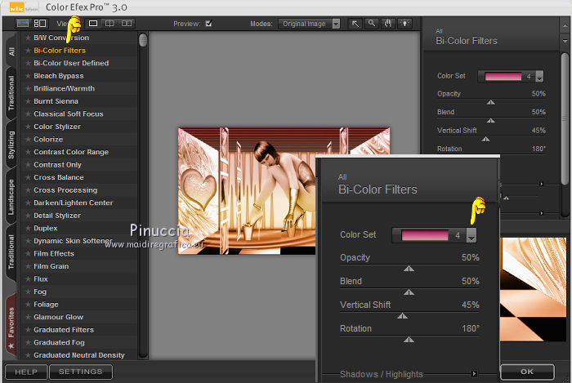572x383 pixels.
Task: Toggle the Preview checkbox
Action: 208,24
